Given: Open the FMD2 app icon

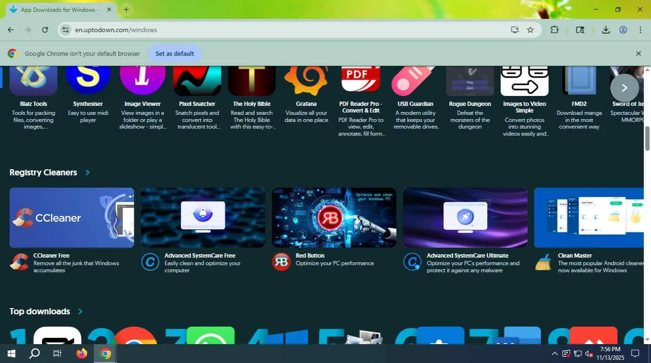Looking at the screenshot, I should point(579,81).
